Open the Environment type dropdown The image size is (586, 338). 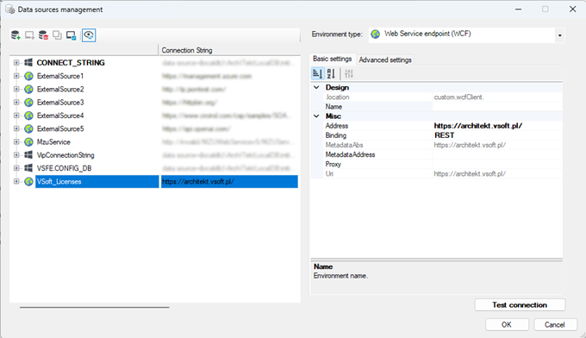point(559,35)
